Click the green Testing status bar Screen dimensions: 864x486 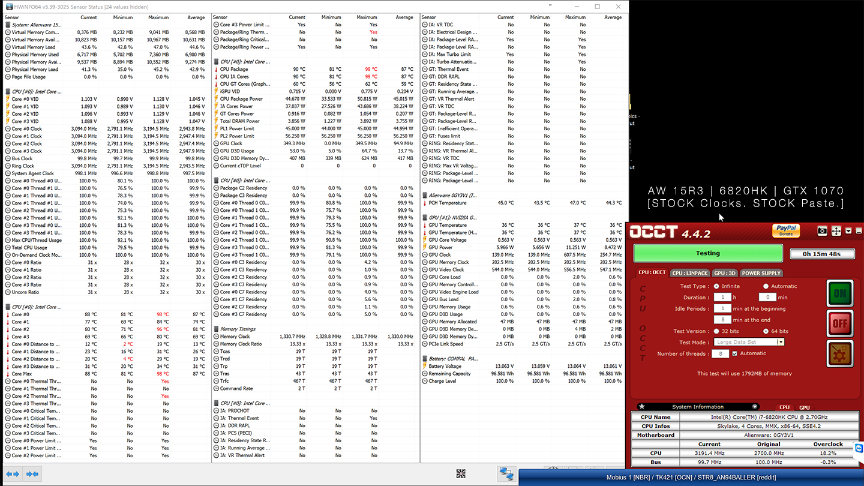pos(708,253)
